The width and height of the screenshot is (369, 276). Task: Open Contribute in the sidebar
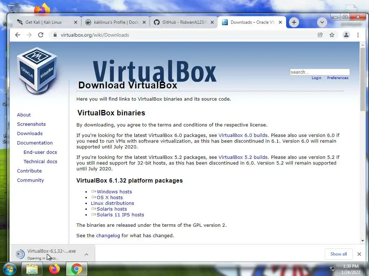point(29,171)
